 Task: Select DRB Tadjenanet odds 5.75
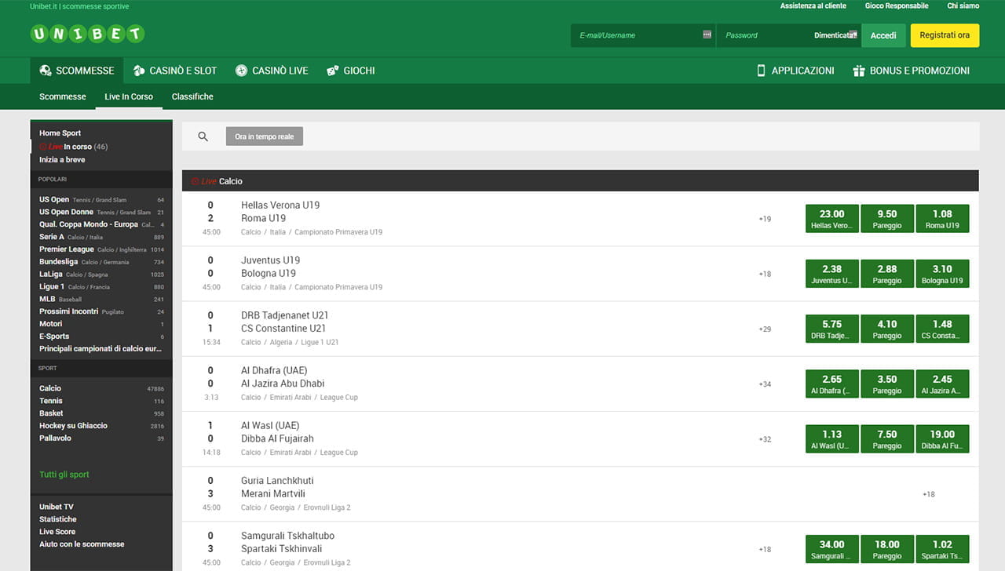(831, 329)
